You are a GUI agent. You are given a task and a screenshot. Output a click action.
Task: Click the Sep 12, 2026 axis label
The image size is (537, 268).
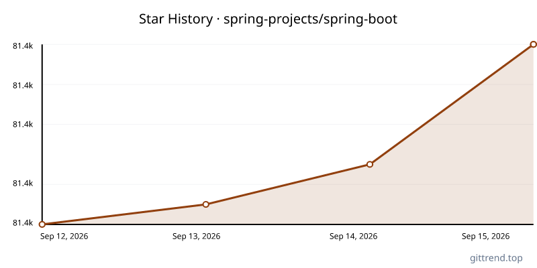(64, 237)
